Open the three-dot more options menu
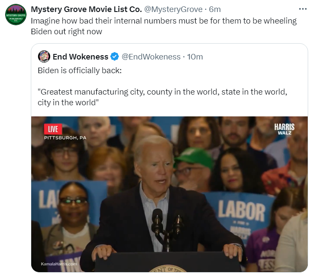315x276 pixels. (303, 9)
